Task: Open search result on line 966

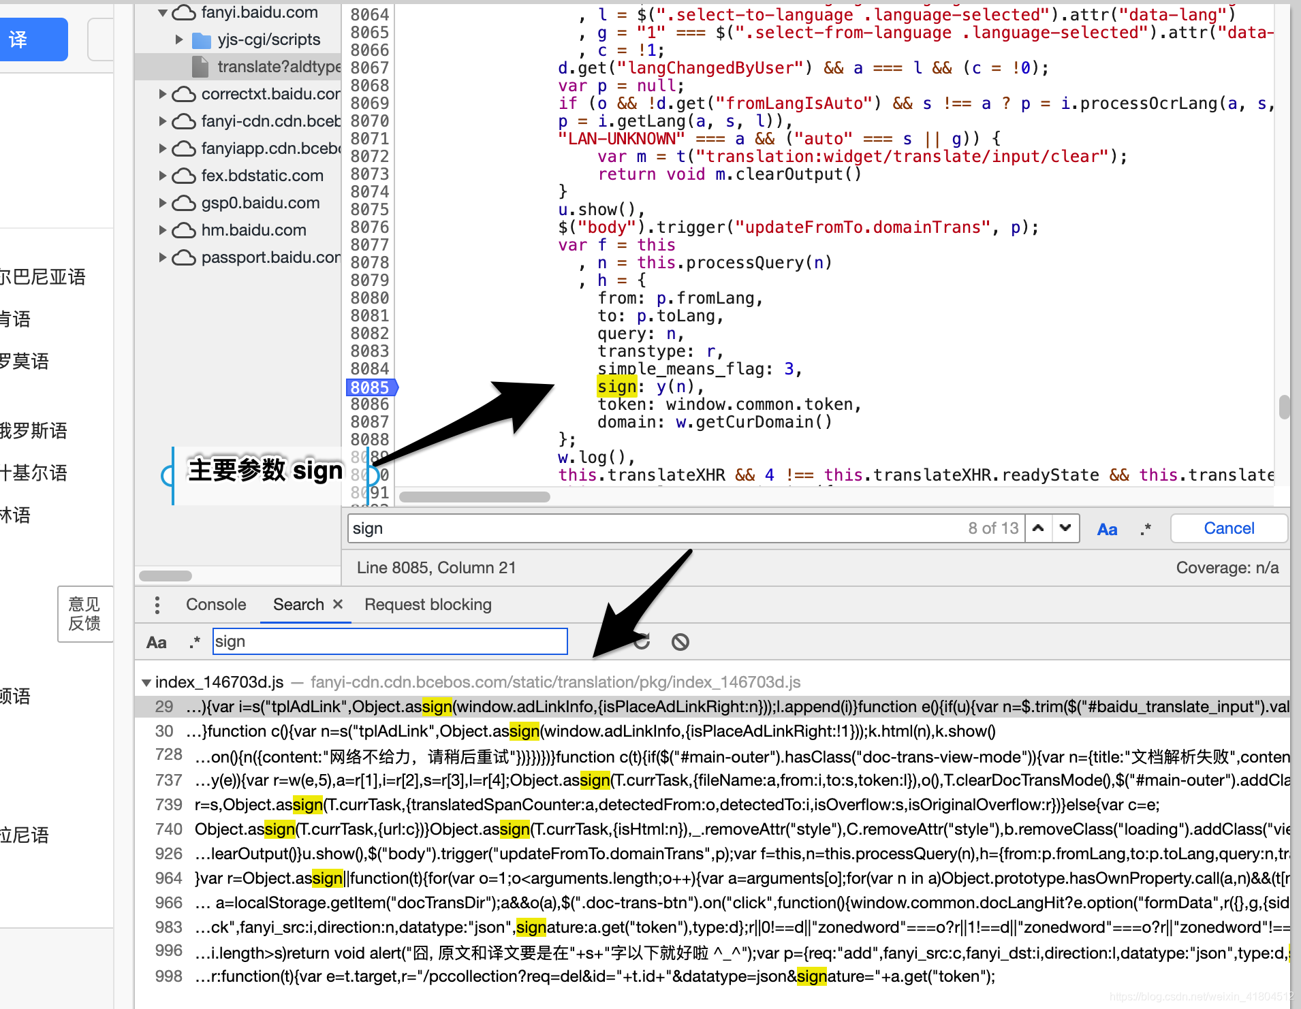Action: pos(712,903)
